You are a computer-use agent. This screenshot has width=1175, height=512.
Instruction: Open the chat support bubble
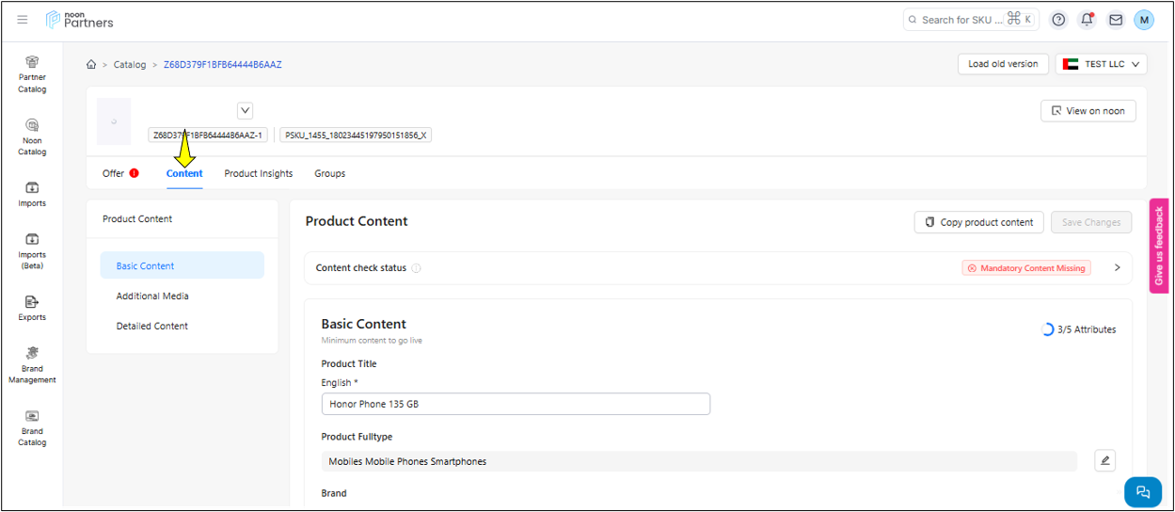(1142, 491)
